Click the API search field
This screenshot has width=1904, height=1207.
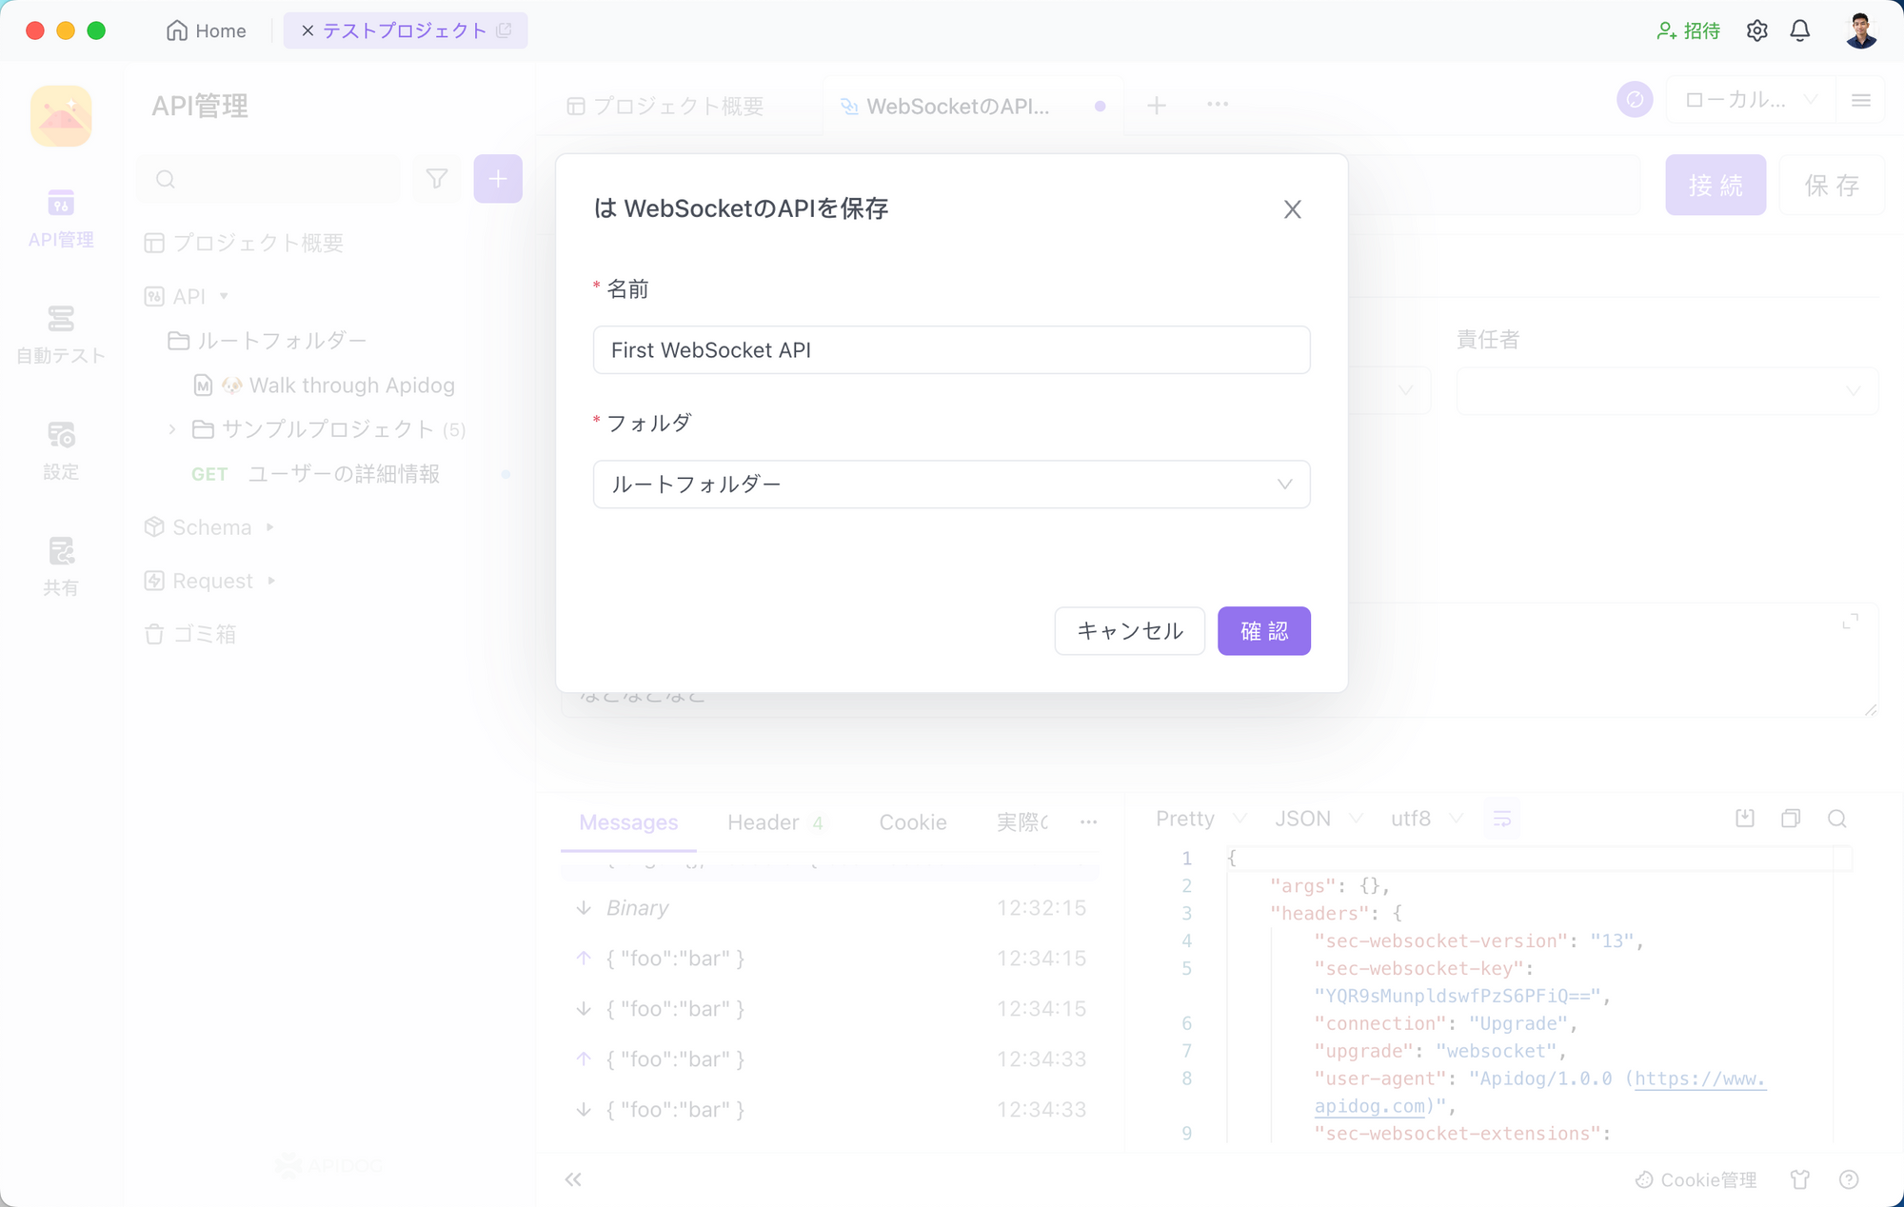point(268,179)
